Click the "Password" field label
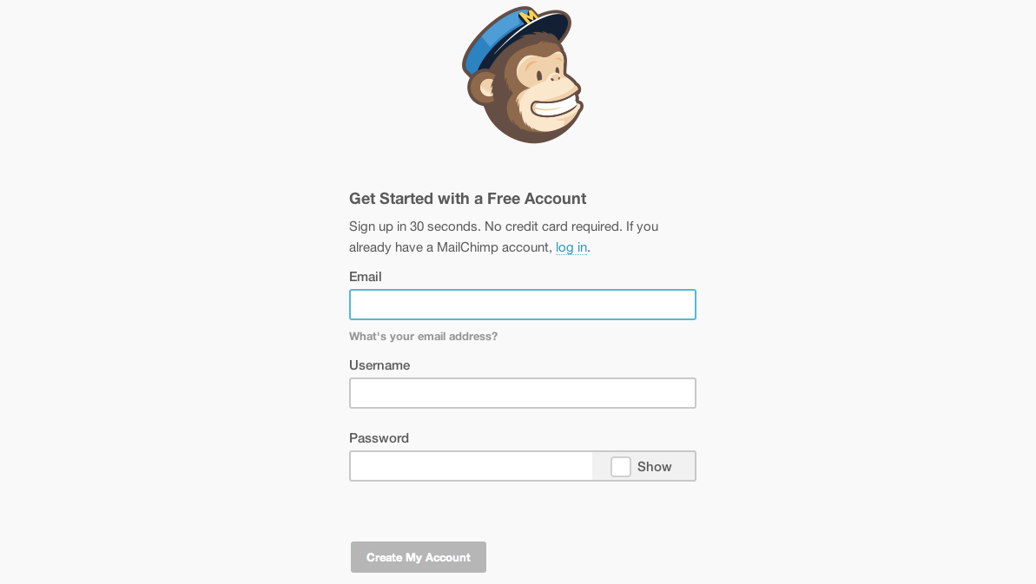The width and height of the screenshot is (1036, 584). click(x=379, y=438)
